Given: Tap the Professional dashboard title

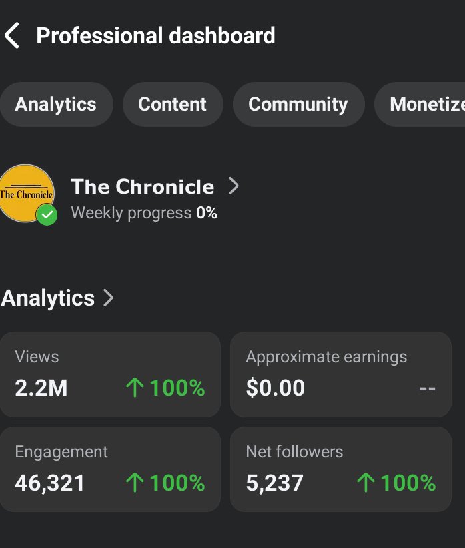Looking at the screenshot, I should [x=156, y=35].
